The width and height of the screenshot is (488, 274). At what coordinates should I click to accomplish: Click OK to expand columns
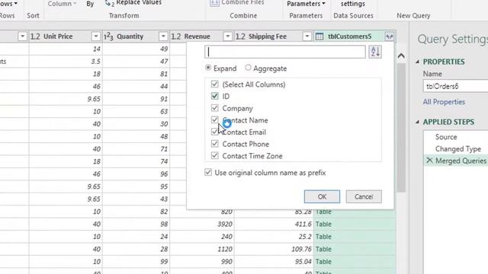pos(322,196)
